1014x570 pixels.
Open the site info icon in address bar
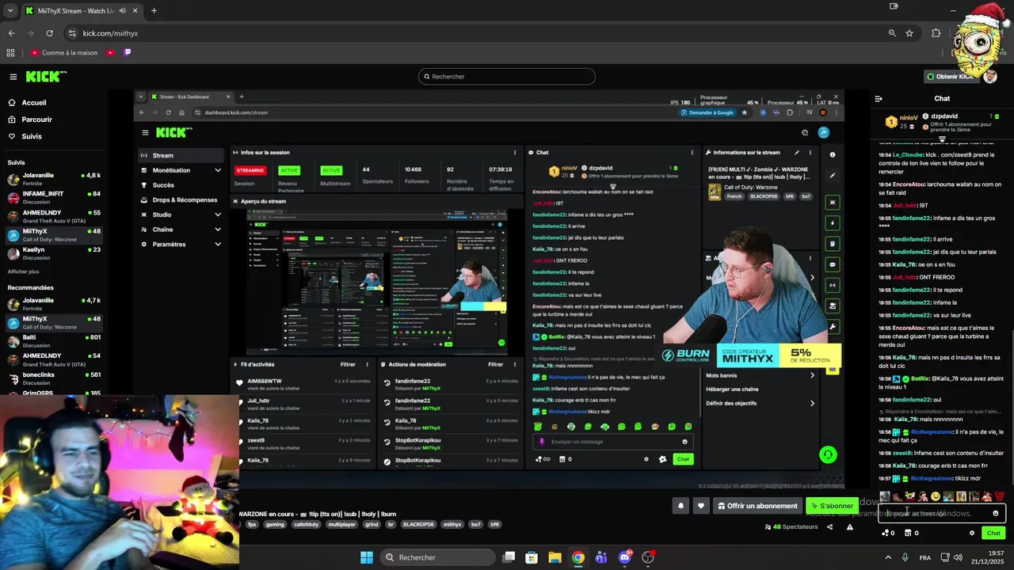coord(72,33)
